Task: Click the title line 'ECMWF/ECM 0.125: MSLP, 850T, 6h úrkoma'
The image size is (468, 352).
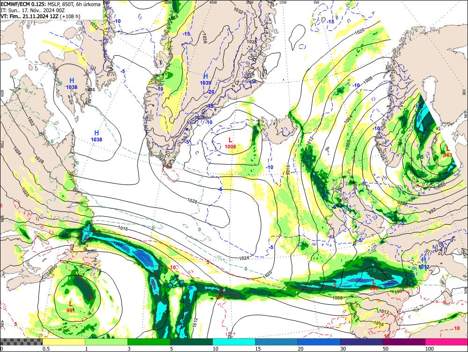Action: point(51,4)
